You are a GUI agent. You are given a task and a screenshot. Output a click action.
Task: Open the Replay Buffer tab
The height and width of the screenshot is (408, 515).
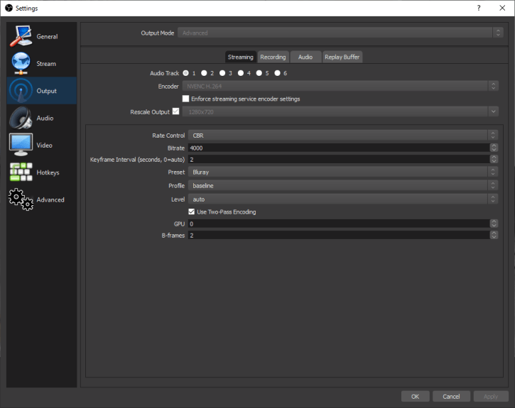tap(342, 57)
